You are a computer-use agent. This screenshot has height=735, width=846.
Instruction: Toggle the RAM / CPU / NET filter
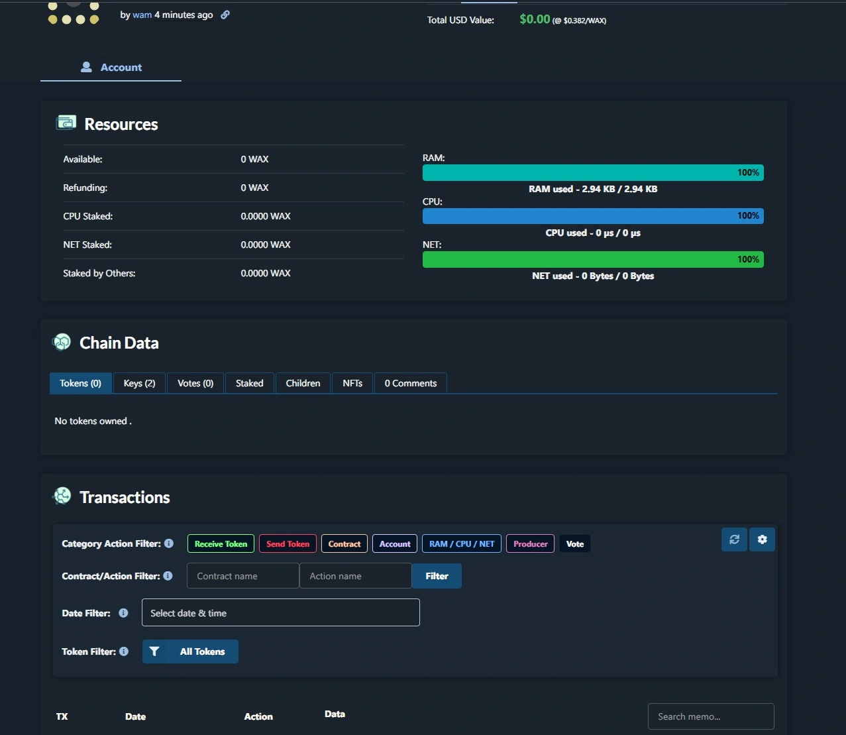462,544
